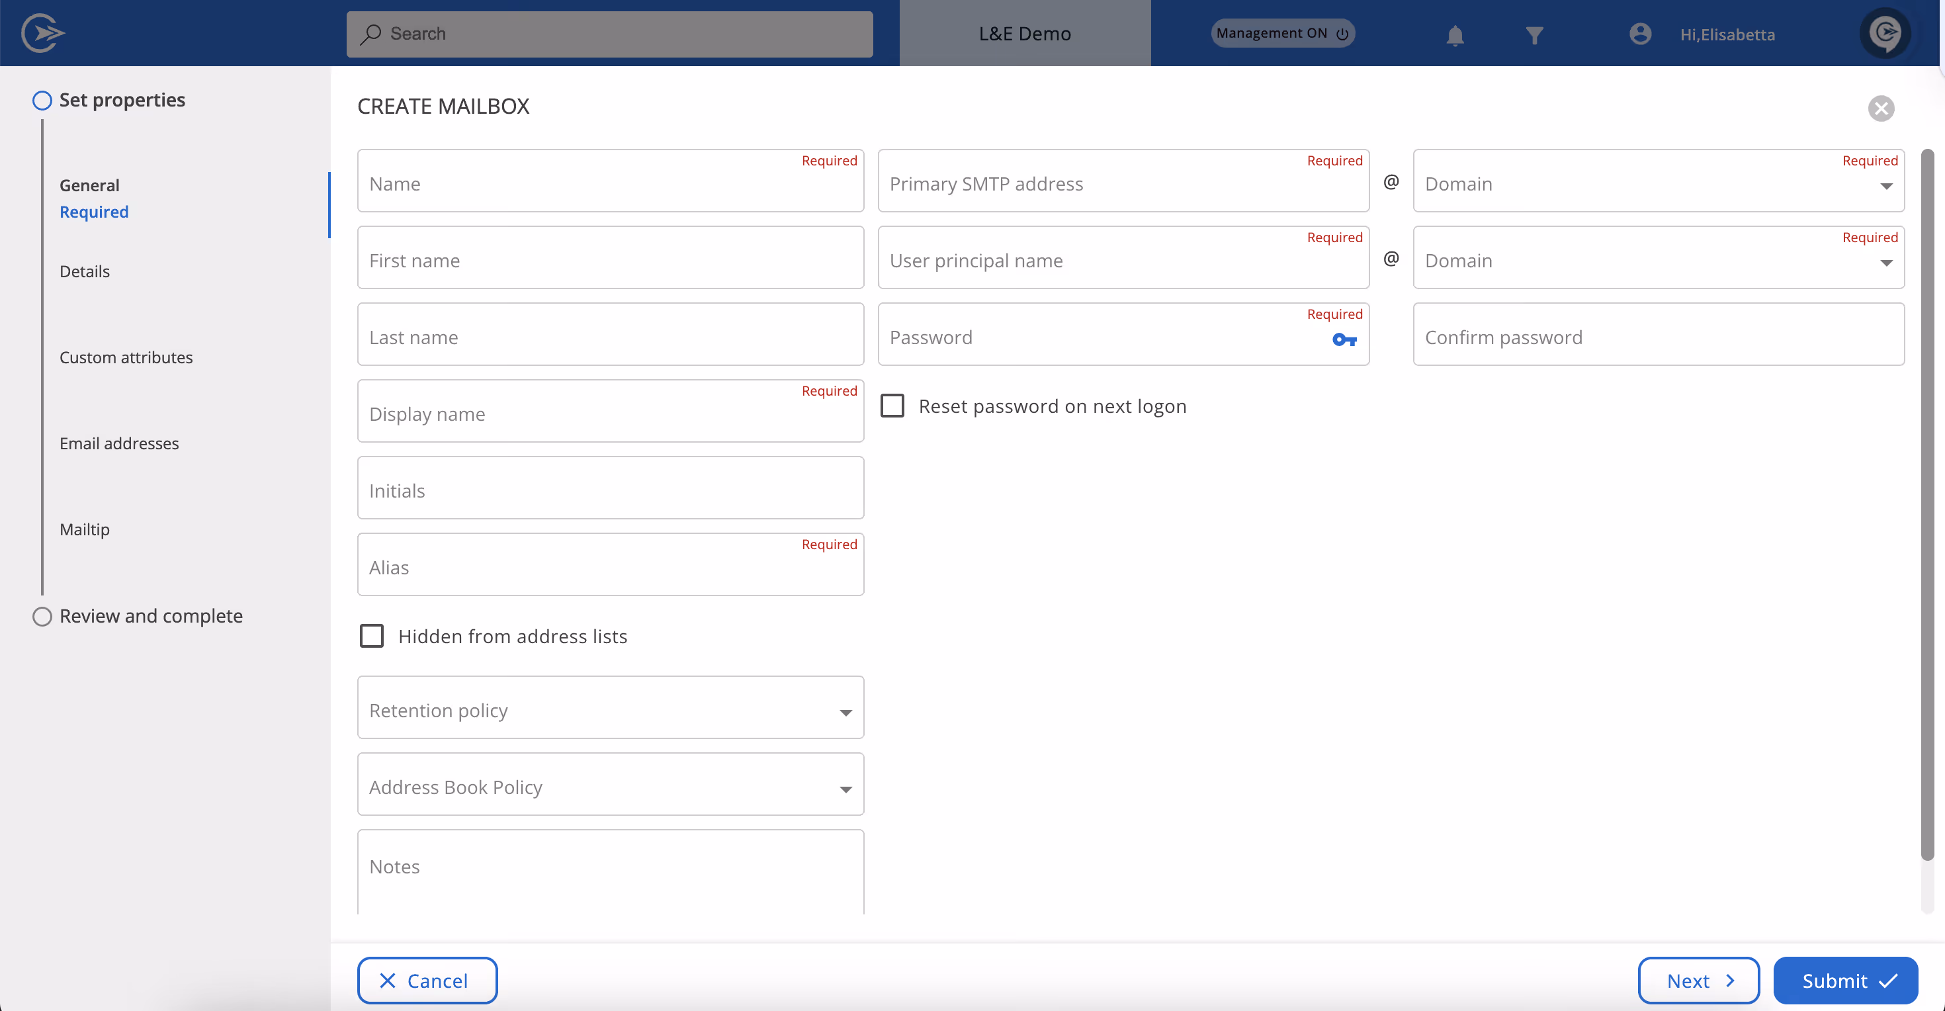This screenshot has width=1945, height=1011.
Task: Open the Domain dropdown next to Primary SMTP address
Action: coord(1887,186)
